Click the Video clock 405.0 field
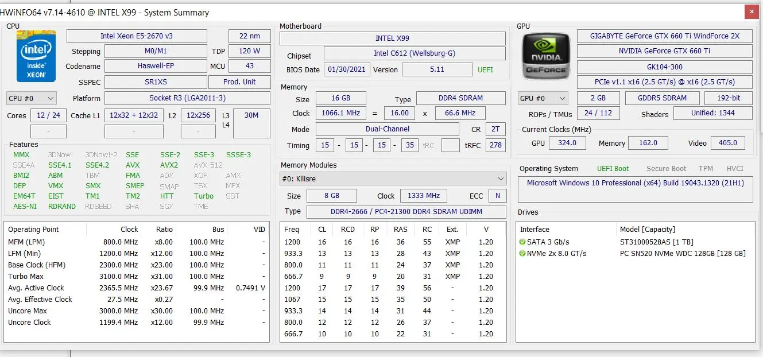 click(728, 143)
